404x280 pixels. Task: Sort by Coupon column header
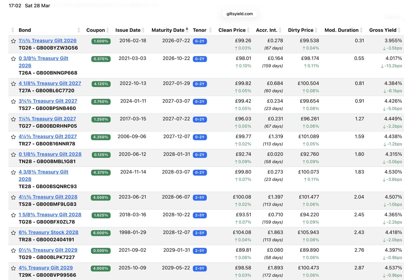click(95, 30)
